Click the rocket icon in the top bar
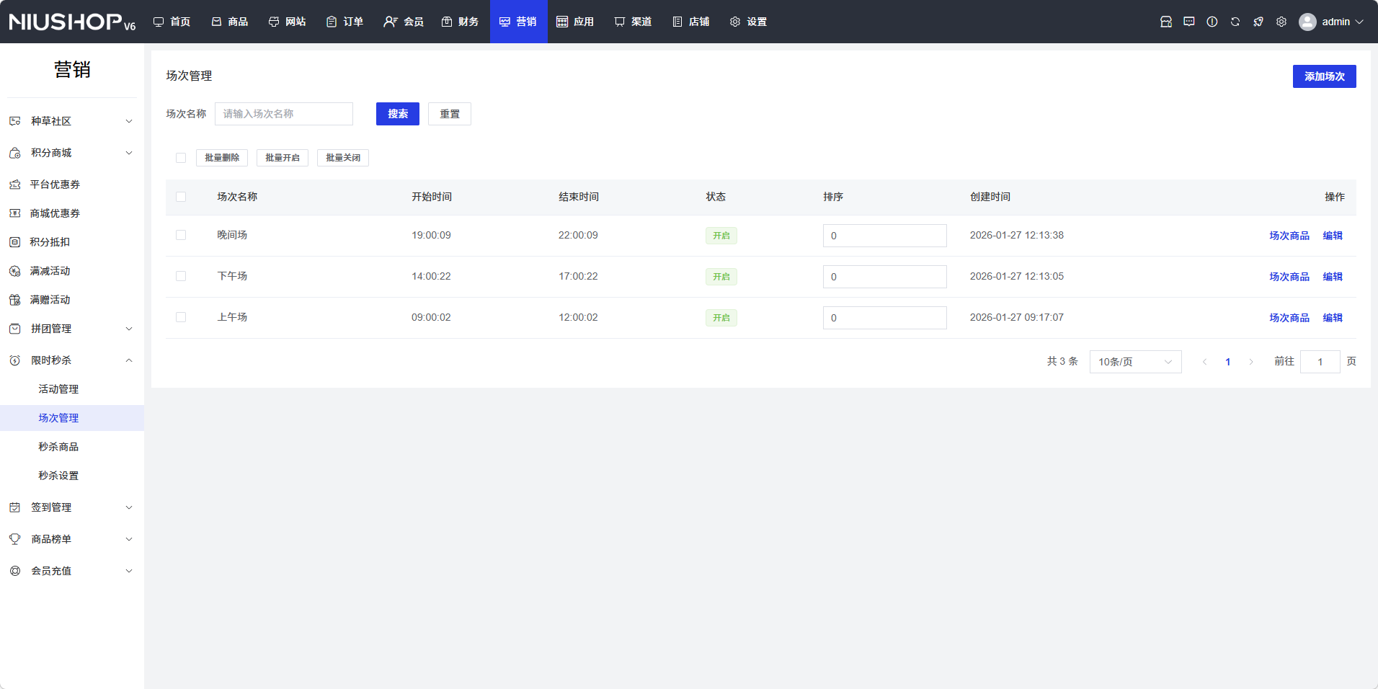The image size is (1378, 689). click(1258, 22)
